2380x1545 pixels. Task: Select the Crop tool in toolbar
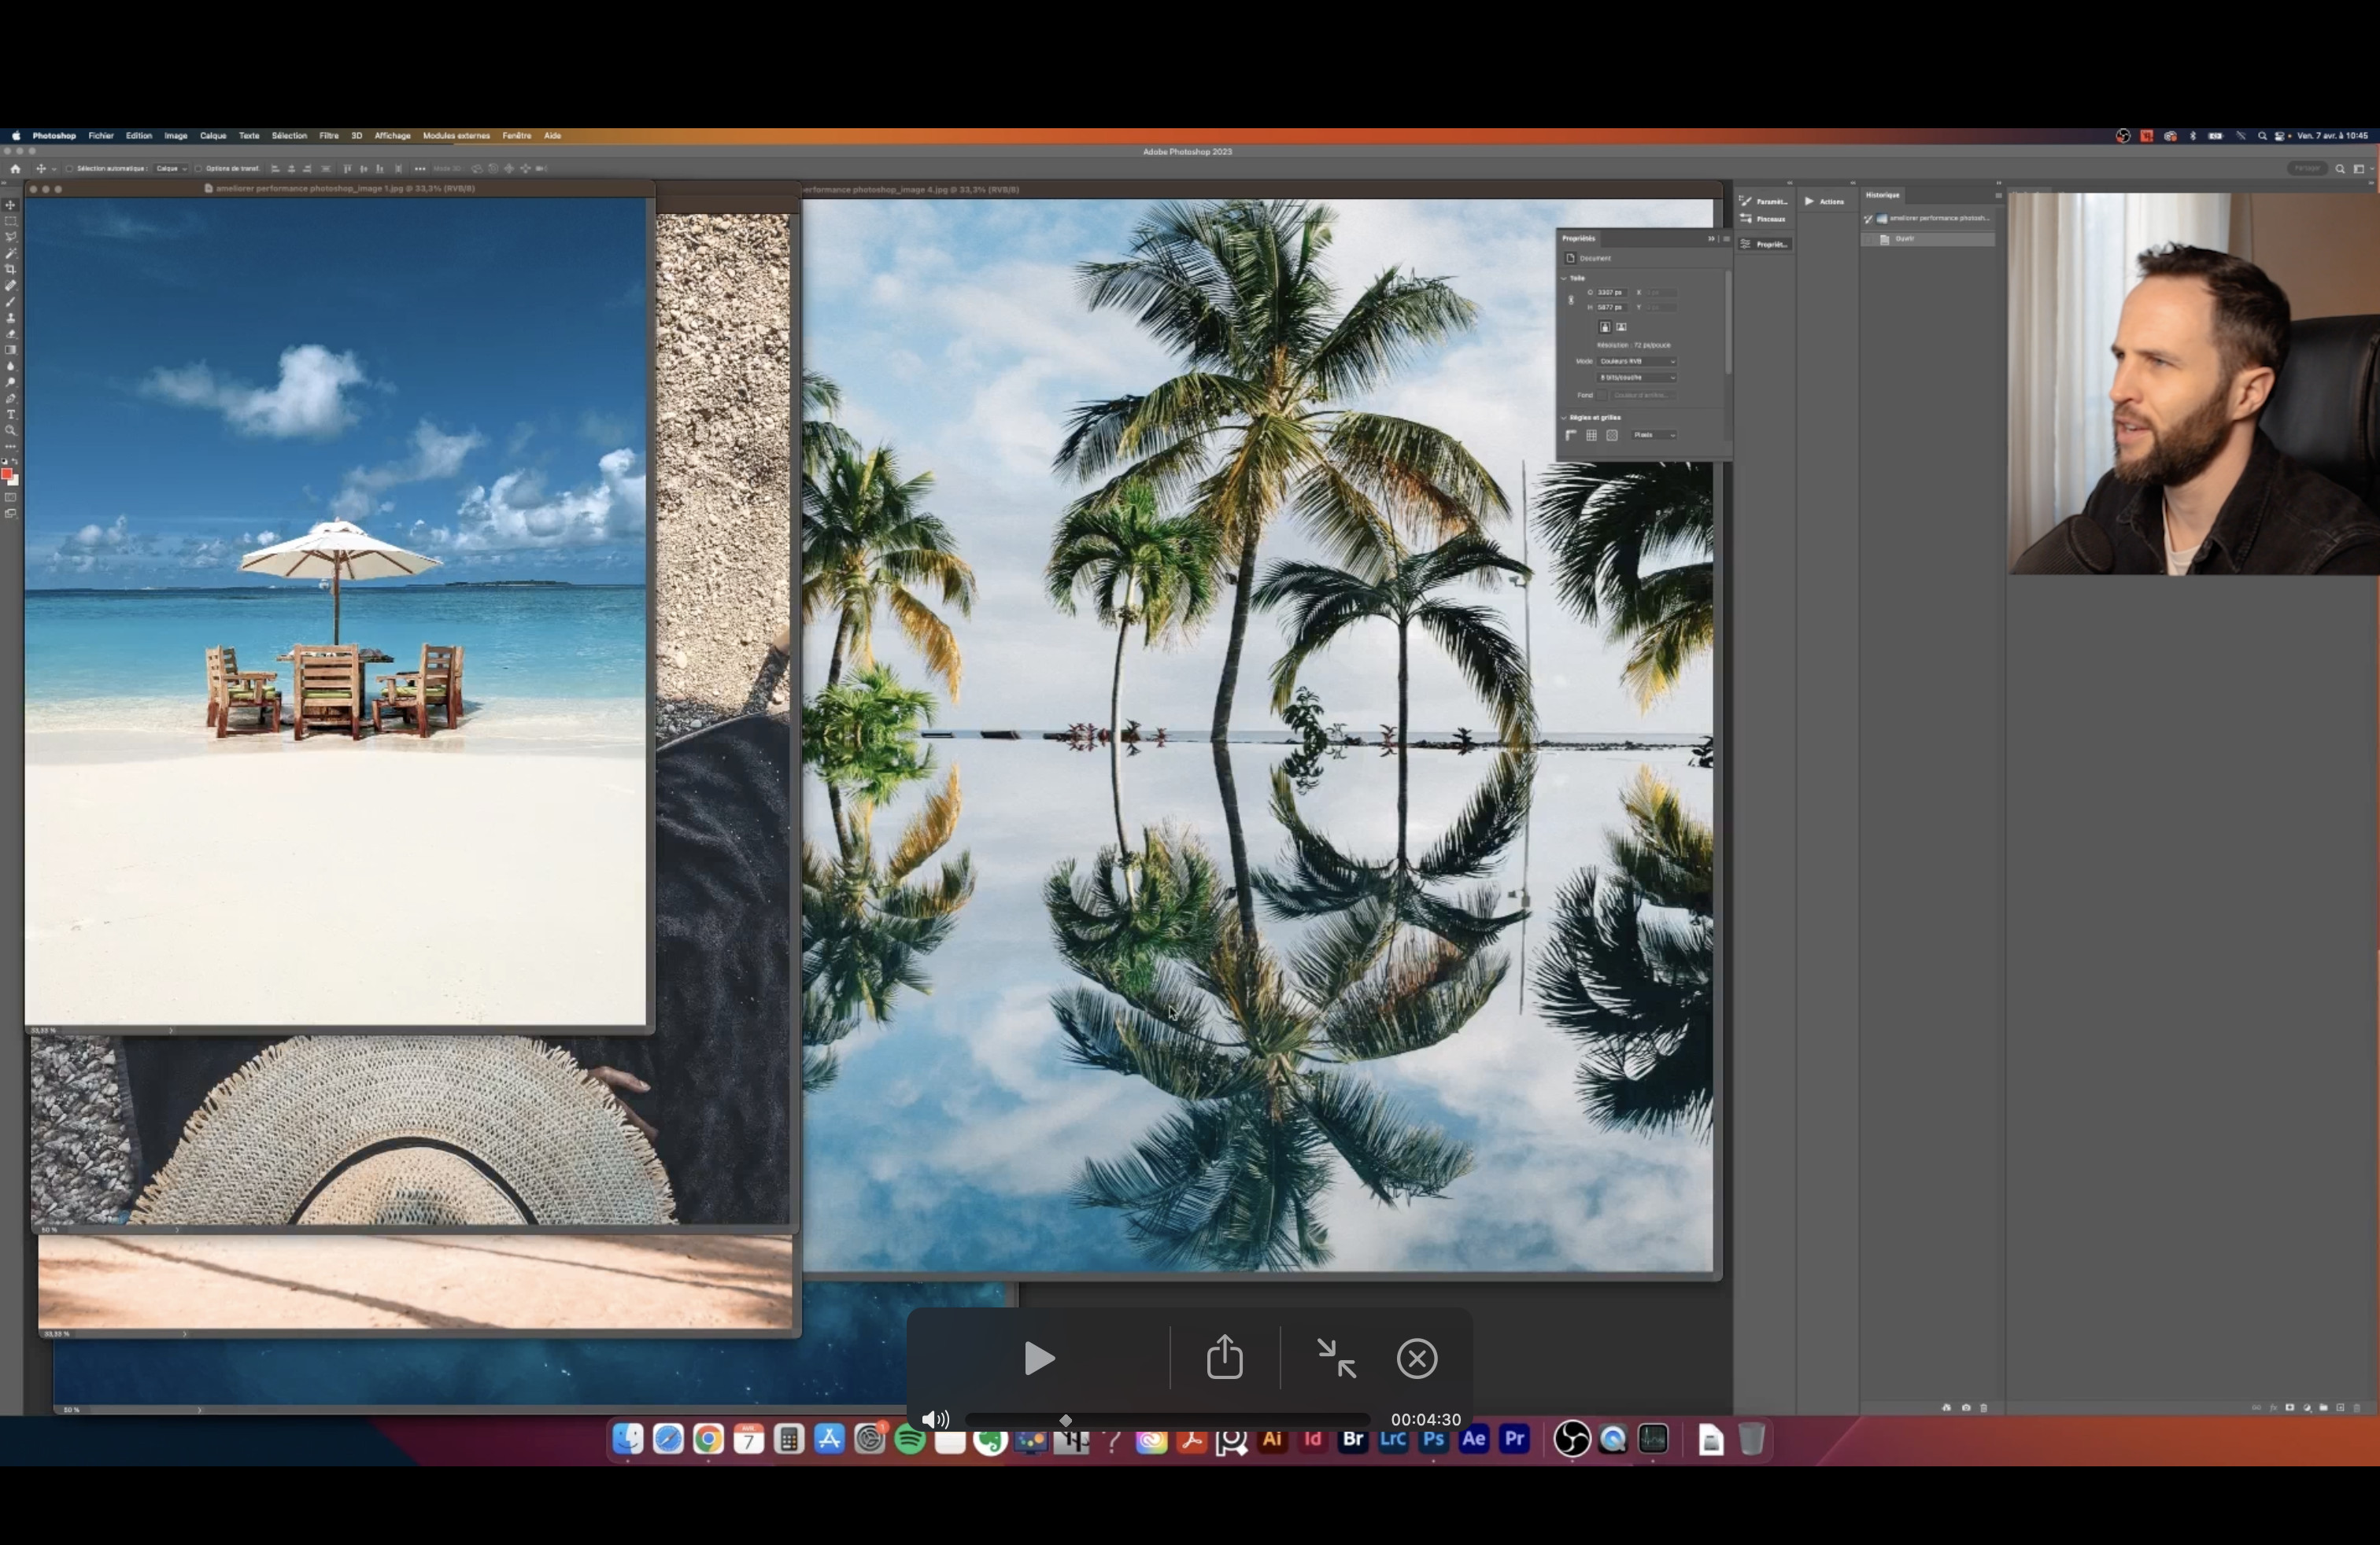point(11,270)
